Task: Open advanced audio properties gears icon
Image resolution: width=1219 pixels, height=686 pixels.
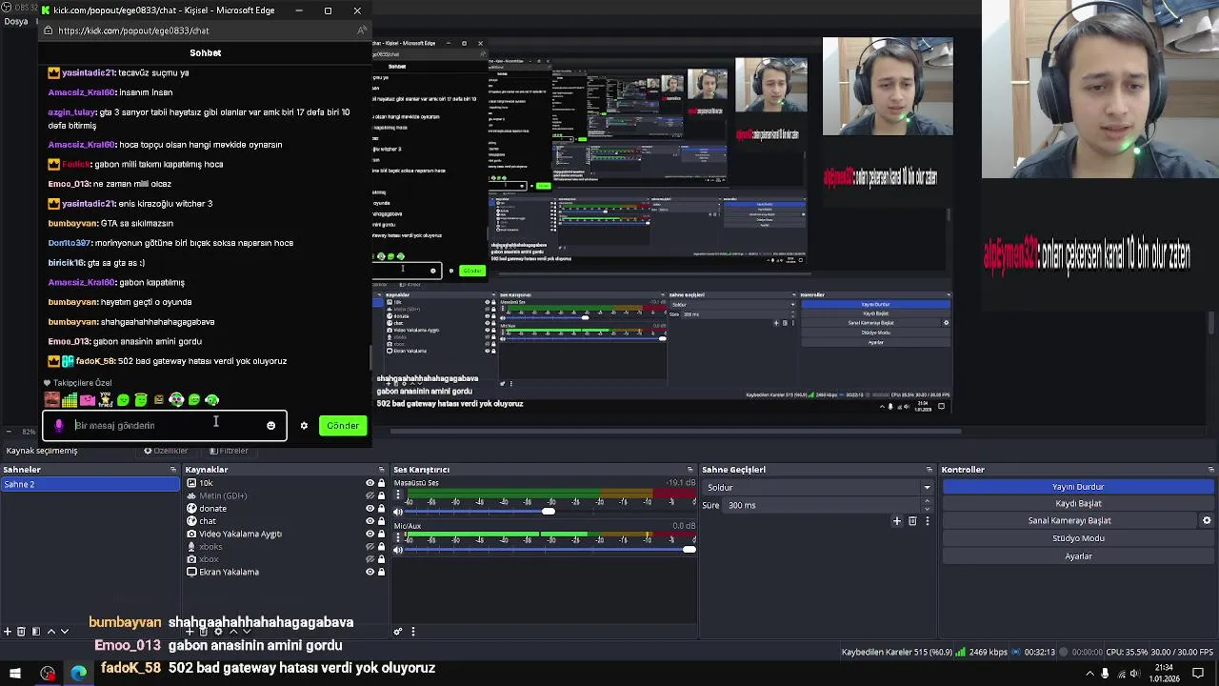Action: pyautogui.click(x=398, y=631)
